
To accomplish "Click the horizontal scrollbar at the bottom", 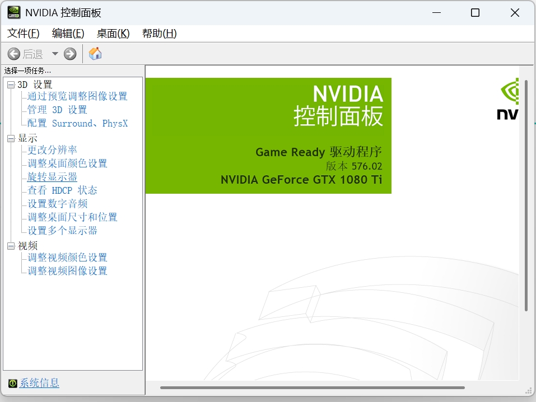I will (312, 387).
